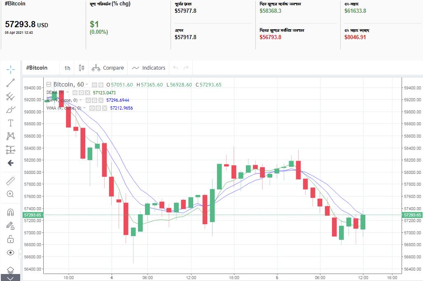Viewport: 423px width, 281px height.
Task: Open the WMA (9, close, 0) dropdown arrow
Action: [x=84, y=108]
